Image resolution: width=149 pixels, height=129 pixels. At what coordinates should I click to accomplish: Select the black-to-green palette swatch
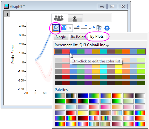[x=60, y=101]
